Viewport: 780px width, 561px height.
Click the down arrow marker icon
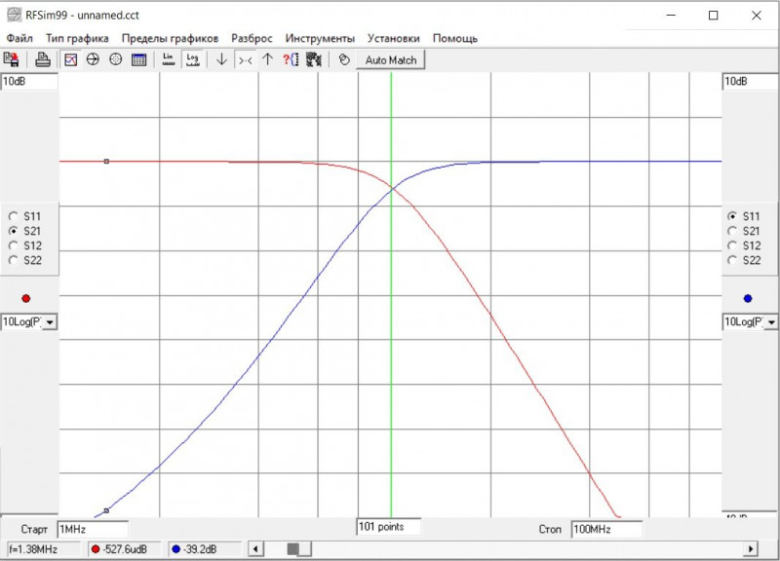pos(221,59)
